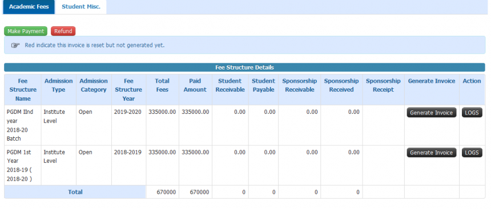
Task: Select the PGDM IInd year 2018-20 Batch cell
Action: click(x=23, y=125)
